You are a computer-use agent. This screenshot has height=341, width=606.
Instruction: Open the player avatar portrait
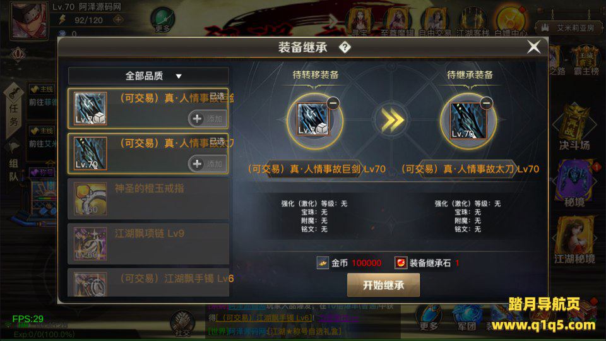point(28,20)
